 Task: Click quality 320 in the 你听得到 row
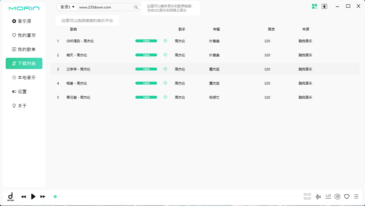click(267, 41)
